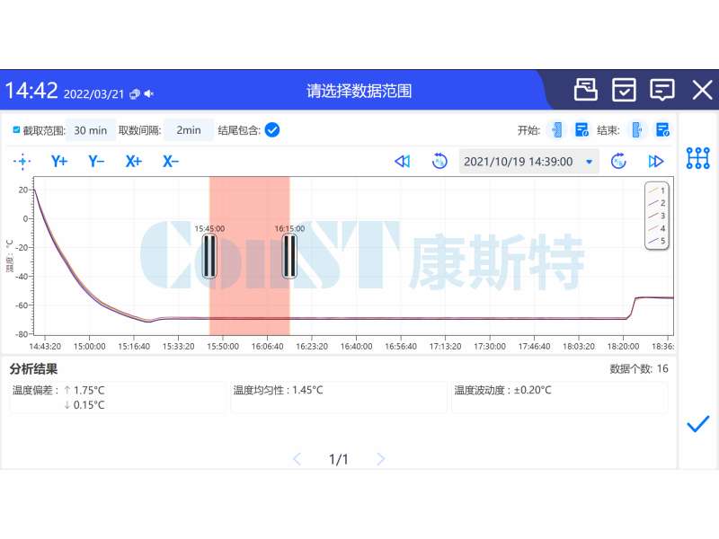Expand X axis with X+
This screenshot has height=539, width=719.
pyautogui.click(x=134, y=162)
